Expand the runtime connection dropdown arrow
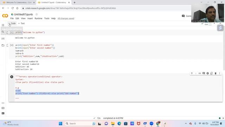Screen dimensions: 225x127 tap(214, 23)
